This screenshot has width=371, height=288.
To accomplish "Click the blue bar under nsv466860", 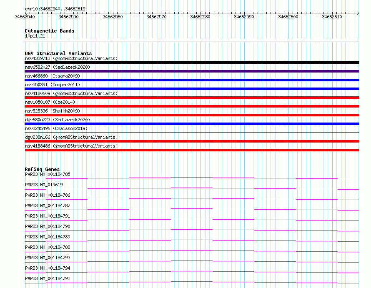I will [x=192, y=80].
